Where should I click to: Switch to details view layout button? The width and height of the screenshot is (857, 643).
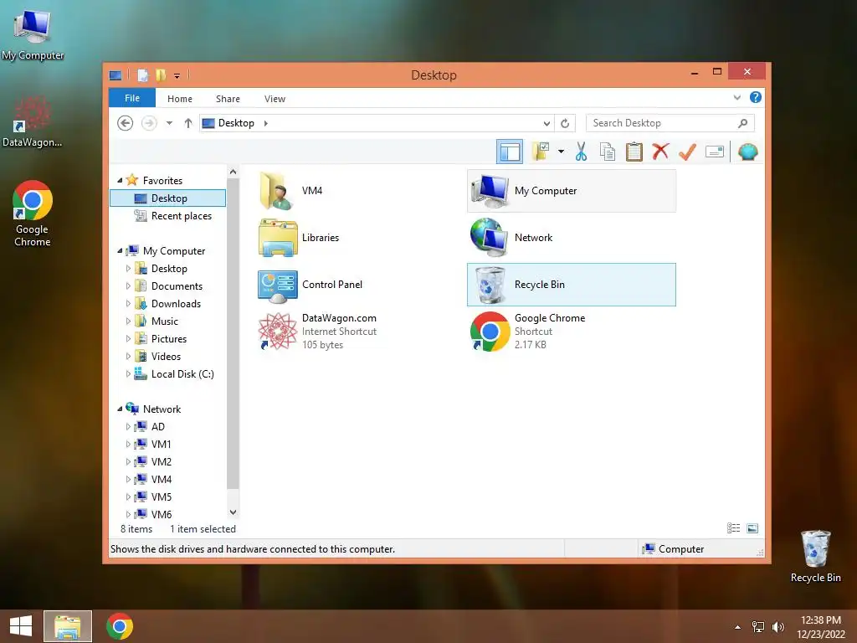pyautogui.click(x=733, y=528)
